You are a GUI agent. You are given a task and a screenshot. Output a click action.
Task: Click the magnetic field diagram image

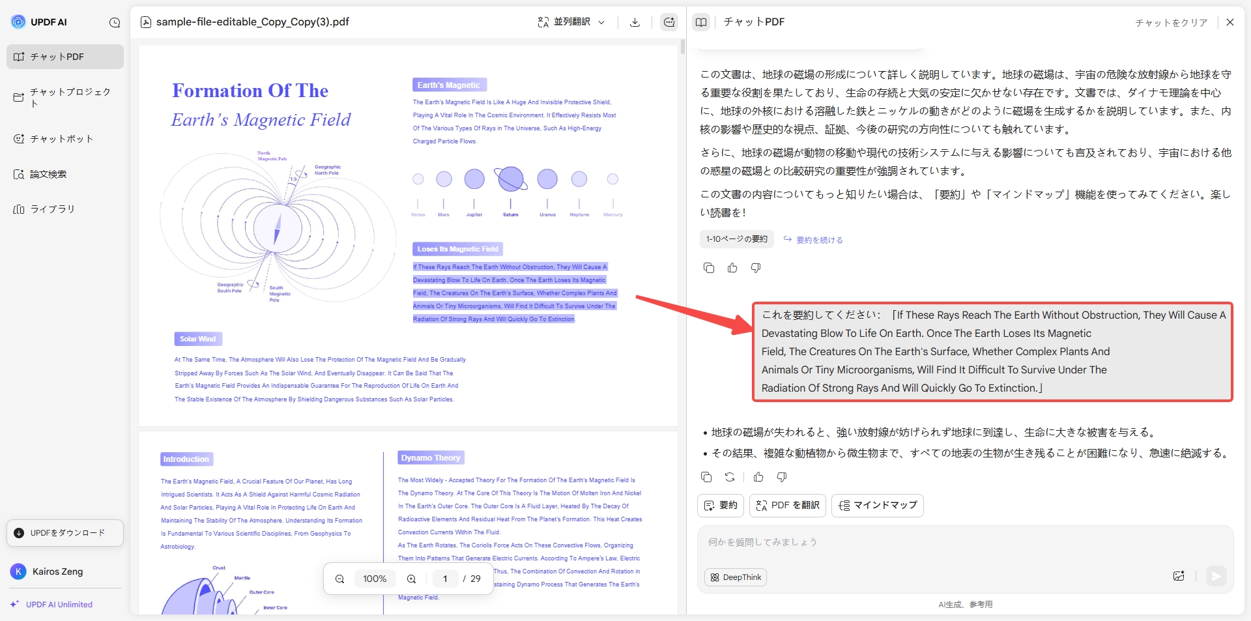click(277, 226)
